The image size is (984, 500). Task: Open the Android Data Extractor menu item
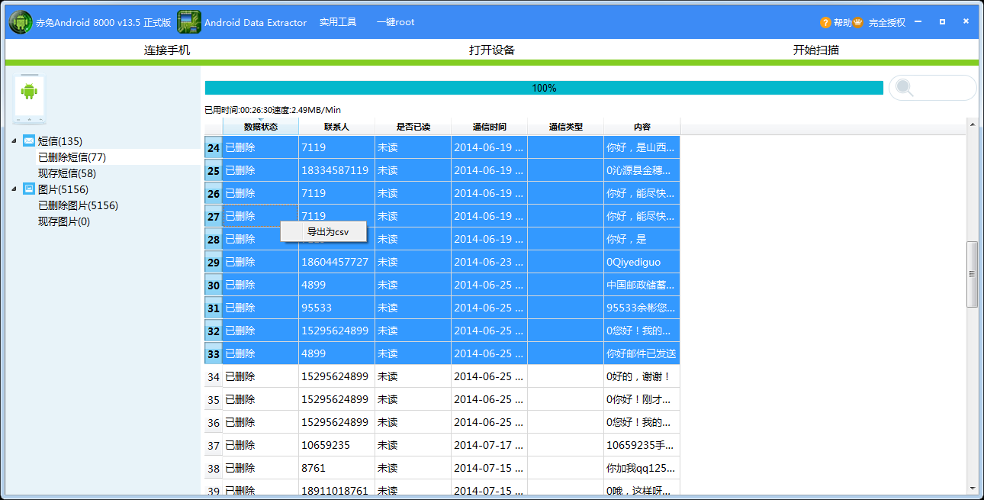pyautogui.click(x=256, y=22)
